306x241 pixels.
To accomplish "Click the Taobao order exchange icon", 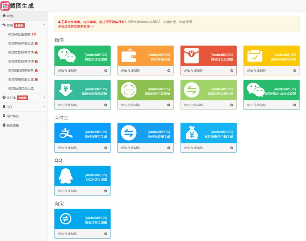I will 66,219.
